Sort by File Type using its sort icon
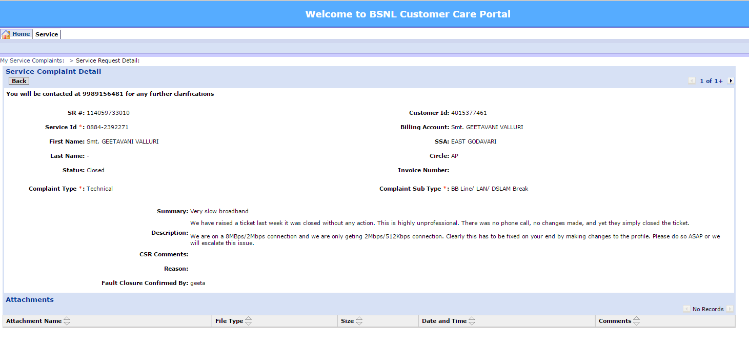 (x=249, y=321)
